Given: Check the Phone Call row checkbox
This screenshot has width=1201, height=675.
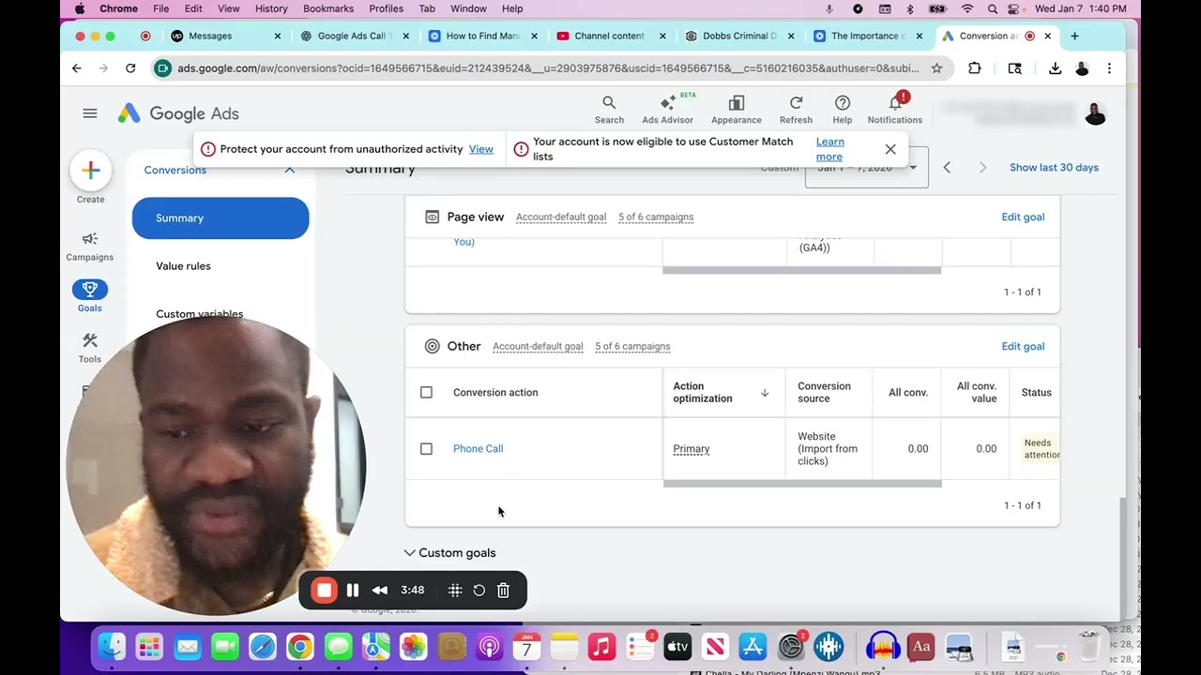Looking at the screenshot, I should click(x=426, y=449).
